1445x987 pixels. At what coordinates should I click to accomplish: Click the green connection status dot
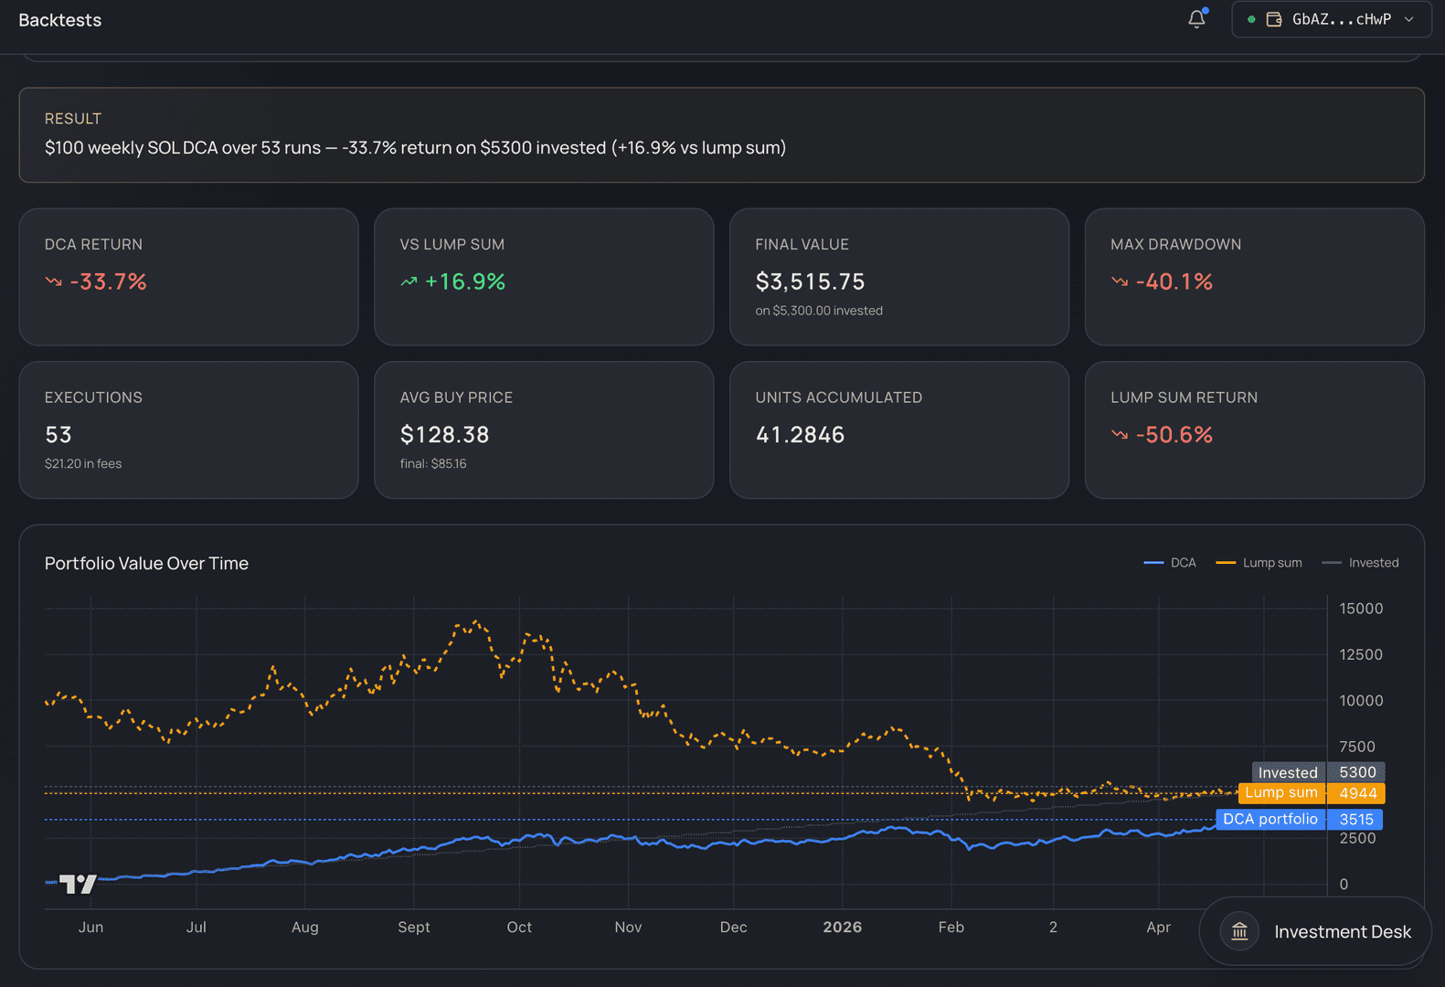[1251, 19]
